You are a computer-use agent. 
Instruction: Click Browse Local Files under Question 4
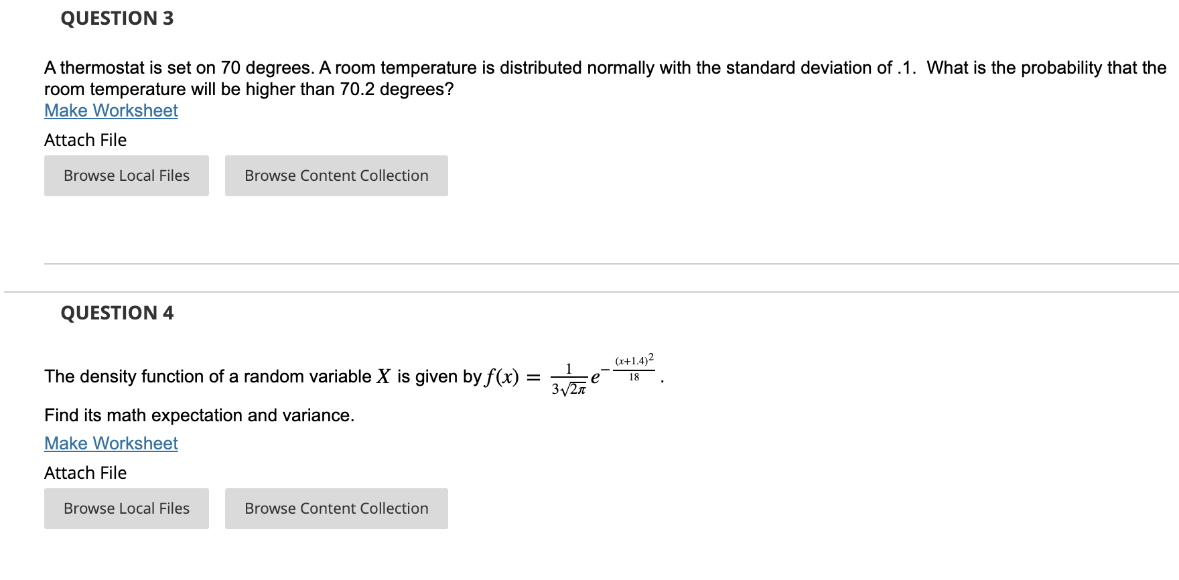tap(126, 508)
